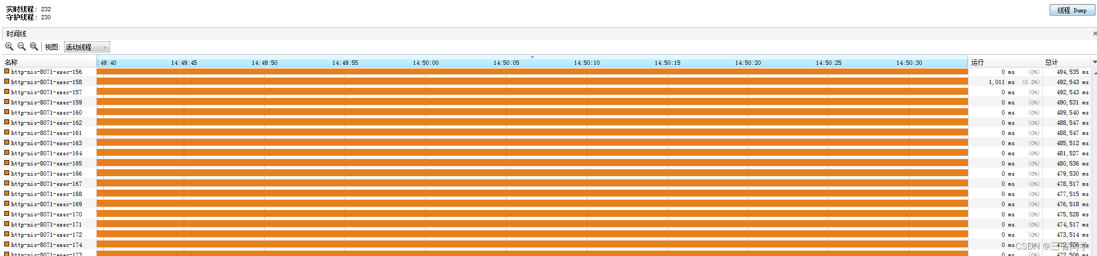The image size is (1097, 256).
Task: Click state icon of http-nio-8071-exec-164
Action: pos(7,153)
